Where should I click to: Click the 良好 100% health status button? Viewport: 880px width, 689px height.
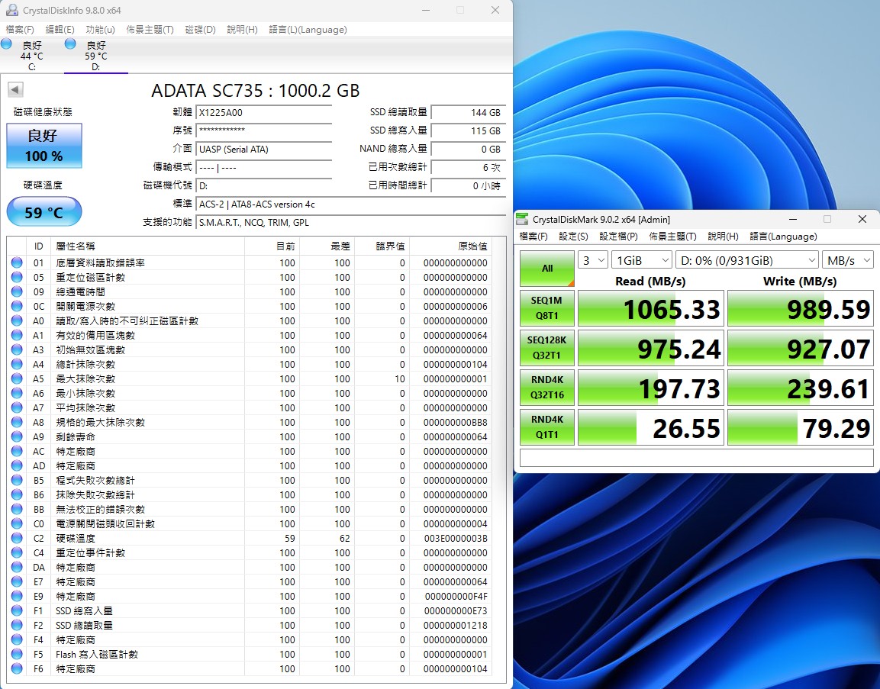pos(44,146)
